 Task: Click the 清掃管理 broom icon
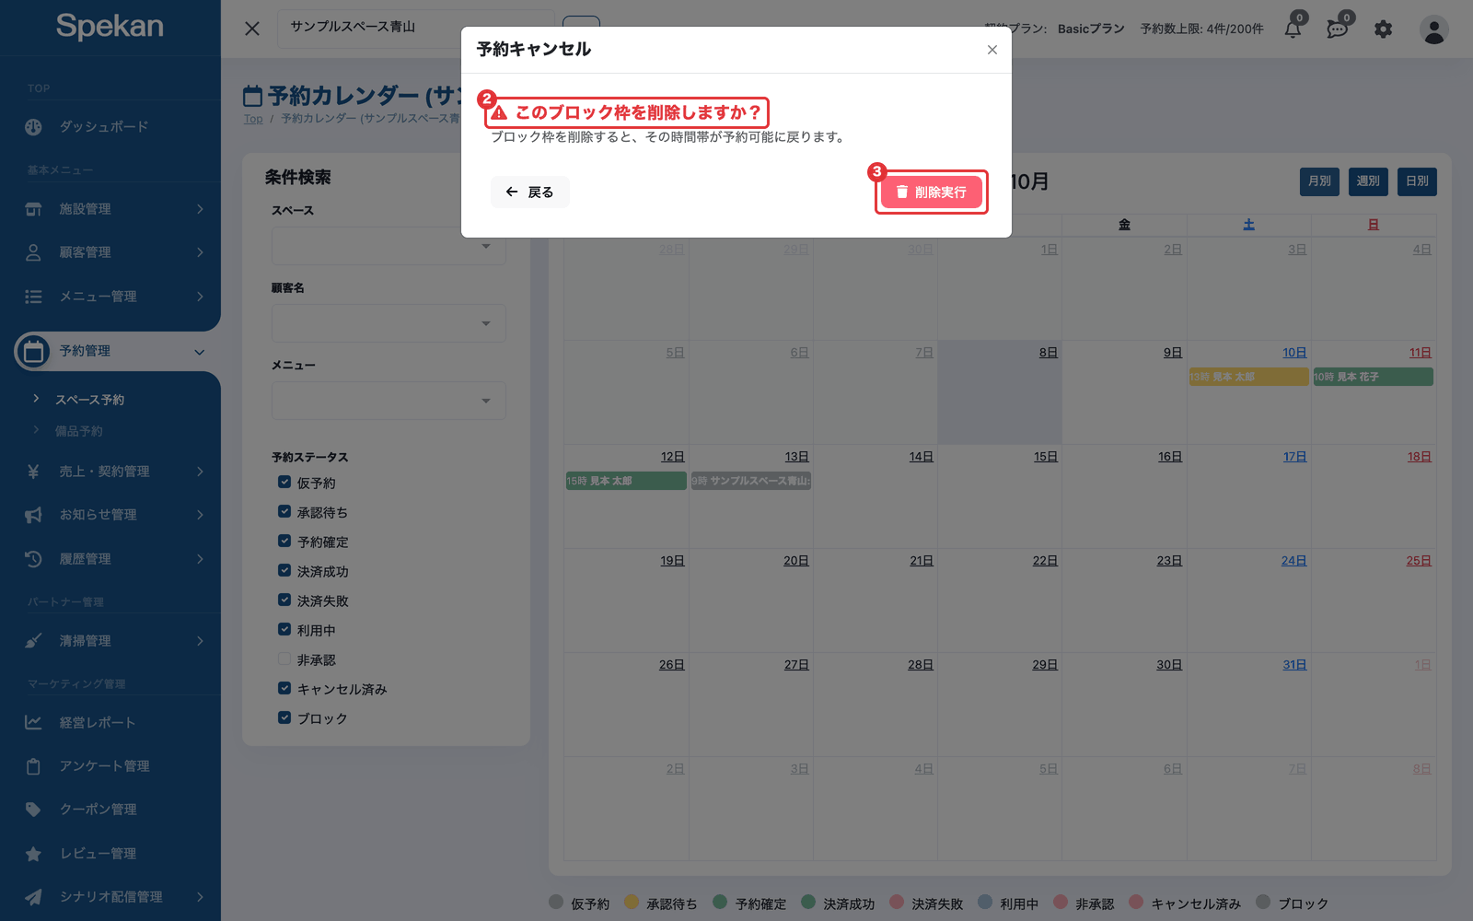33,641
